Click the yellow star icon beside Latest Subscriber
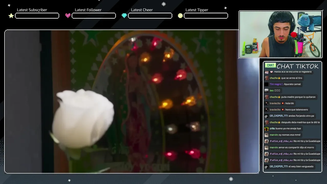Viewport: 327px width, 184px height. click(11, 16)
